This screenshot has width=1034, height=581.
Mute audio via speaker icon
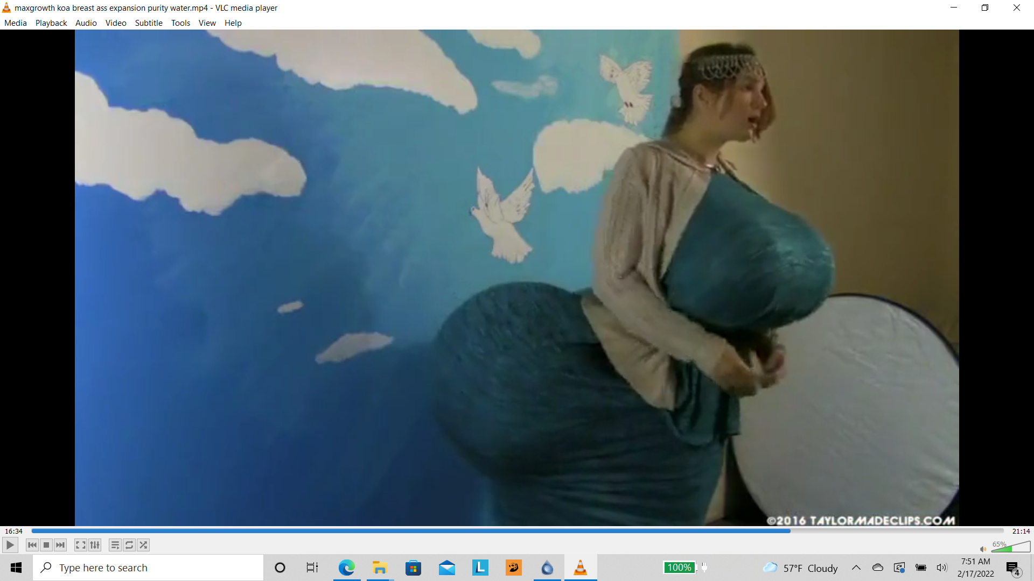point(983,549)
